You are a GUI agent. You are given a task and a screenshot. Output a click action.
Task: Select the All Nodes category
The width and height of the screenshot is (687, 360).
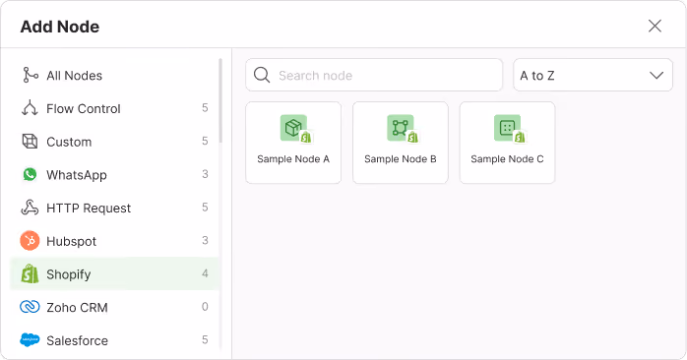(114, 76)
